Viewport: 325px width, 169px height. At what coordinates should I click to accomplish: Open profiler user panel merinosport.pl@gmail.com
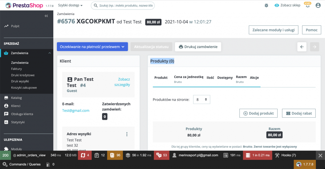coord(195,155)
